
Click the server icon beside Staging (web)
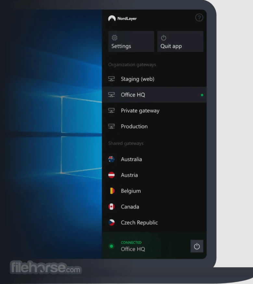pyautogui.click(x=111, y=79)
